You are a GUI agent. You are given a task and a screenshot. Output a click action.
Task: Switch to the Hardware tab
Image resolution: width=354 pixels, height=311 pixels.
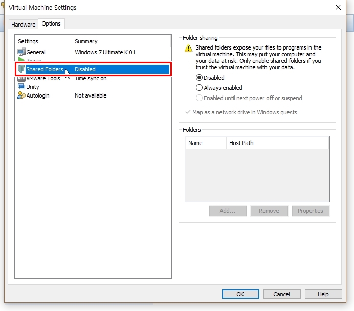click(x=24, y=25)
